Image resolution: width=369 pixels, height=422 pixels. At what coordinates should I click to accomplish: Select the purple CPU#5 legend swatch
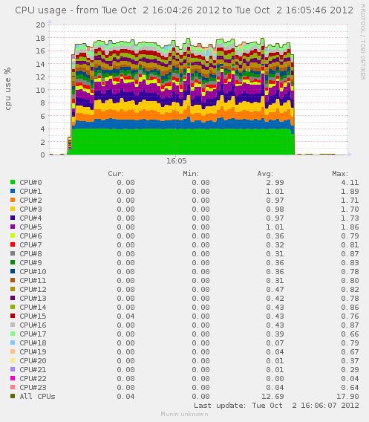(13, 227)
